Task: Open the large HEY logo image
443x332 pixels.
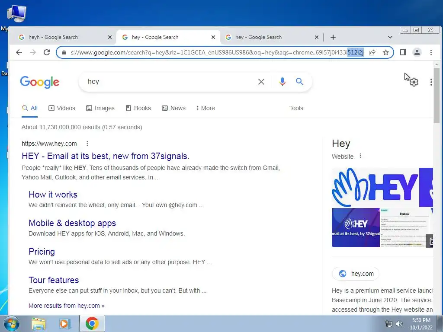Action: click(376, 188)
